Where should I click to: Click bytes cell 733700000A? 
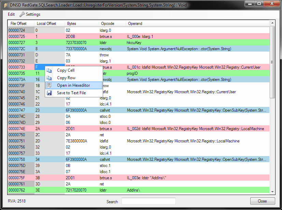[82, 49]
